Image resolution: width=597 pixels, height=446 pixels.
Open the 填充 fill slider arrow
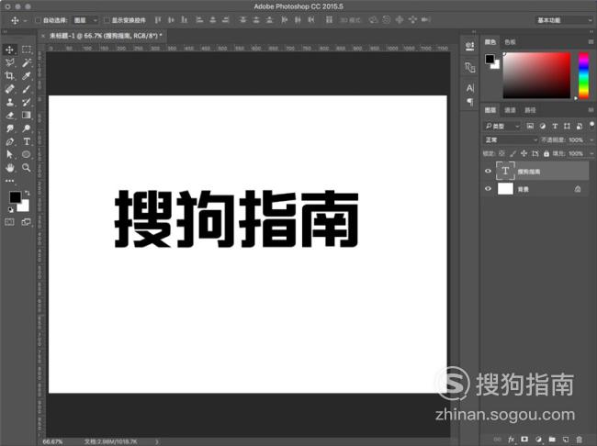click(591, 153)
